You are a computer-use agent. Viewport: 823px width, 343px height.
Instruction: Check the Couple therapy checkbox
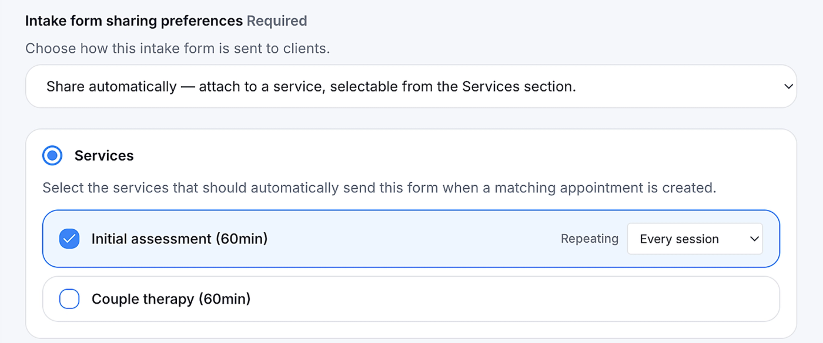pyautogui.click(x=69, y=299)
